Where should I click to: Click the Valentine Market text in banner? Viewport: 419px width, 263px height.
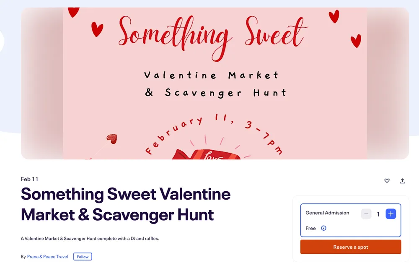[212, 76]
